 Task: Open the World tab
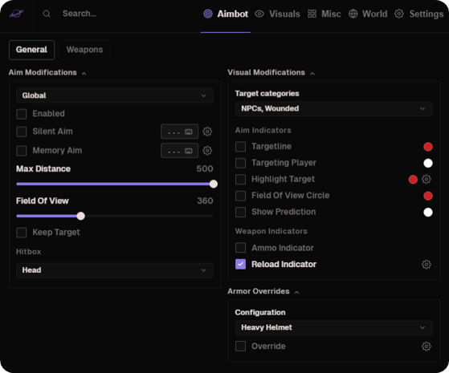[x=368, y=14]
